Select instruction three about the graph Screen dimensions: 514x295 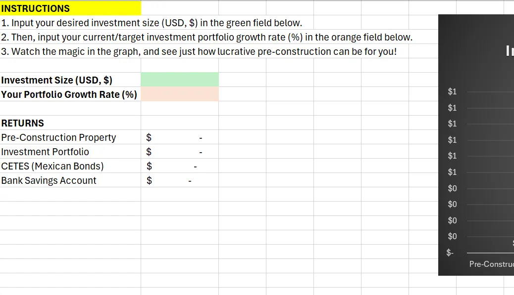[x=199, y=52]
